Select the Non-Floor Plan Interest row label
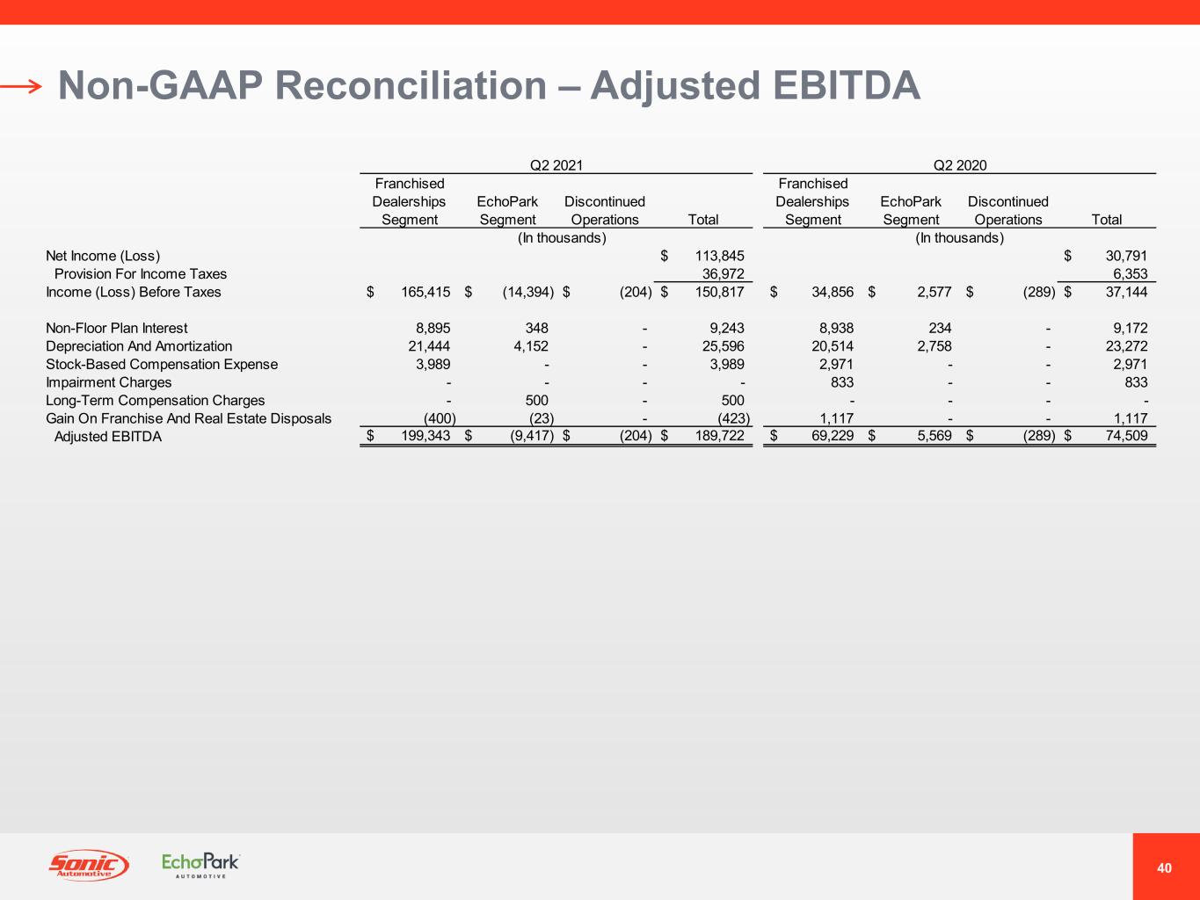Viewport: 1200px width, 900px height. 117,328
